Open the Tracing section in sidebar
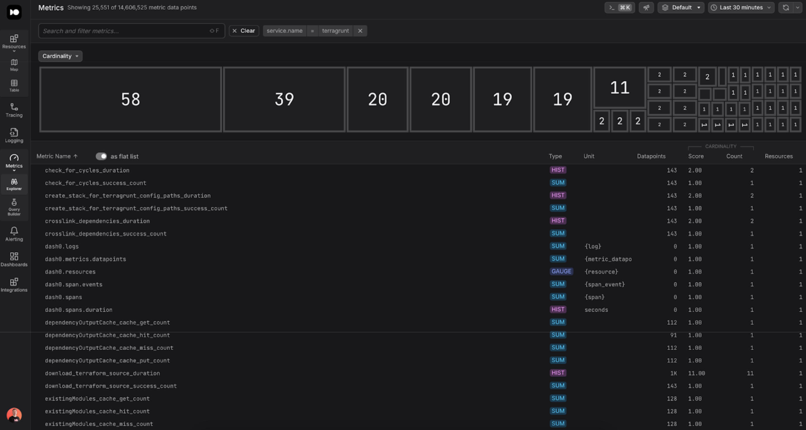806x430 pixels. [x=14, y=110]
